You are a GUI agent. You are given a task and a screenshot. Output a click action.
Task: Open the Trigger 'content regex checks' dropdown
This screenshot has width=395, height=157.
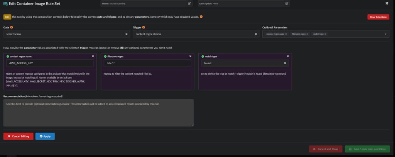tap(193, 34)
